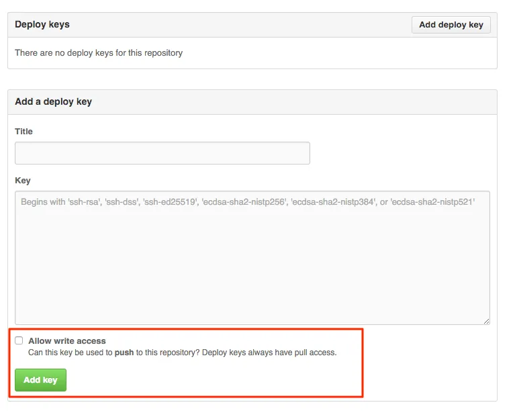Image resolution: width=513 pixels, height=417 pixels.
Task: Click the Title field label
Action: (24, 132)
